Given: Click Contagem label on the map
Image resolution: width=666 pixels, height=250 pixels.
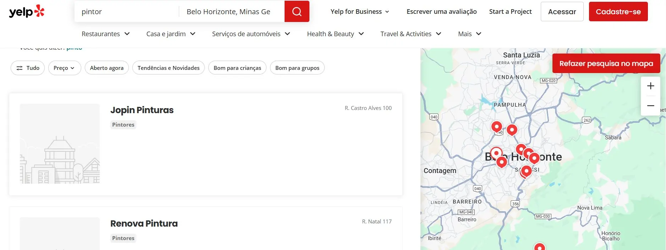Looking at the screenshot, I should coord(440,171).
